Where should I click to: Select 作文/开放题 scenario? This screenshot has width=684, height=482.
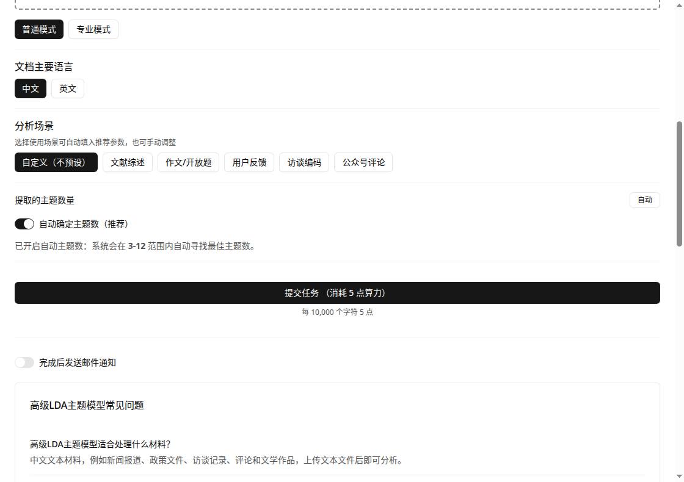click(x=189, y=162)
